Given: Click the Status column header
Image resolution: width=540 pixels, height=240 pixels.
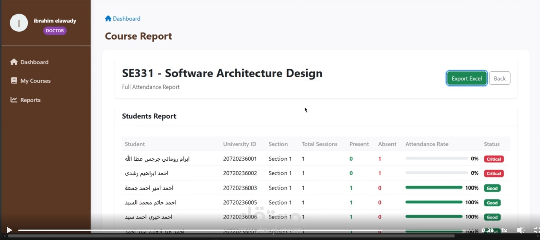Looking at the screenshot, I should click(492, 144).
